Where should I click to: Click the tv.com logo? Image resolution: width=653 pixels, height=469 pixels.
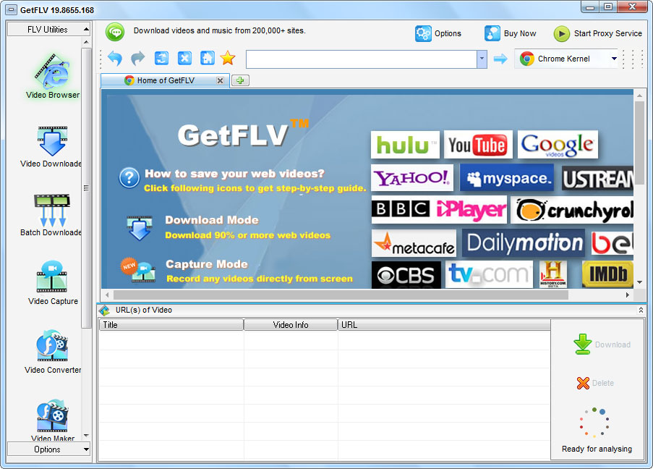click(489, 274)
